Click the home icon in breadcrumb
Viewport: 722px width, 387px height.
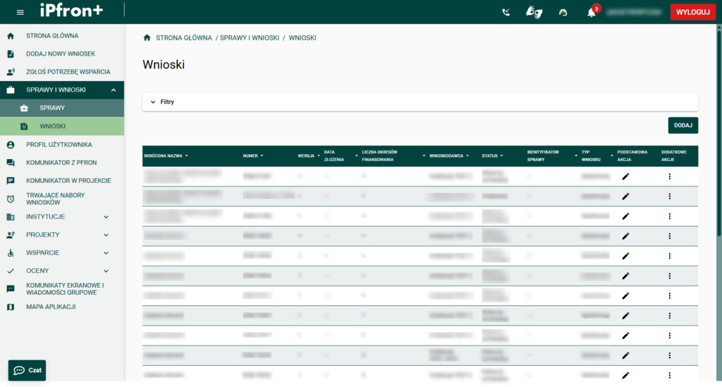pos(147,38)
